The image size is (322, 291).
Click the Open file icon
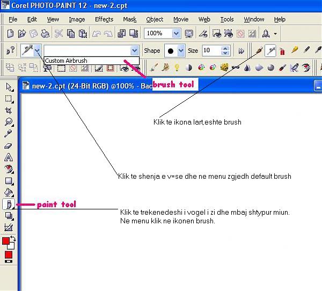[22, 33]
